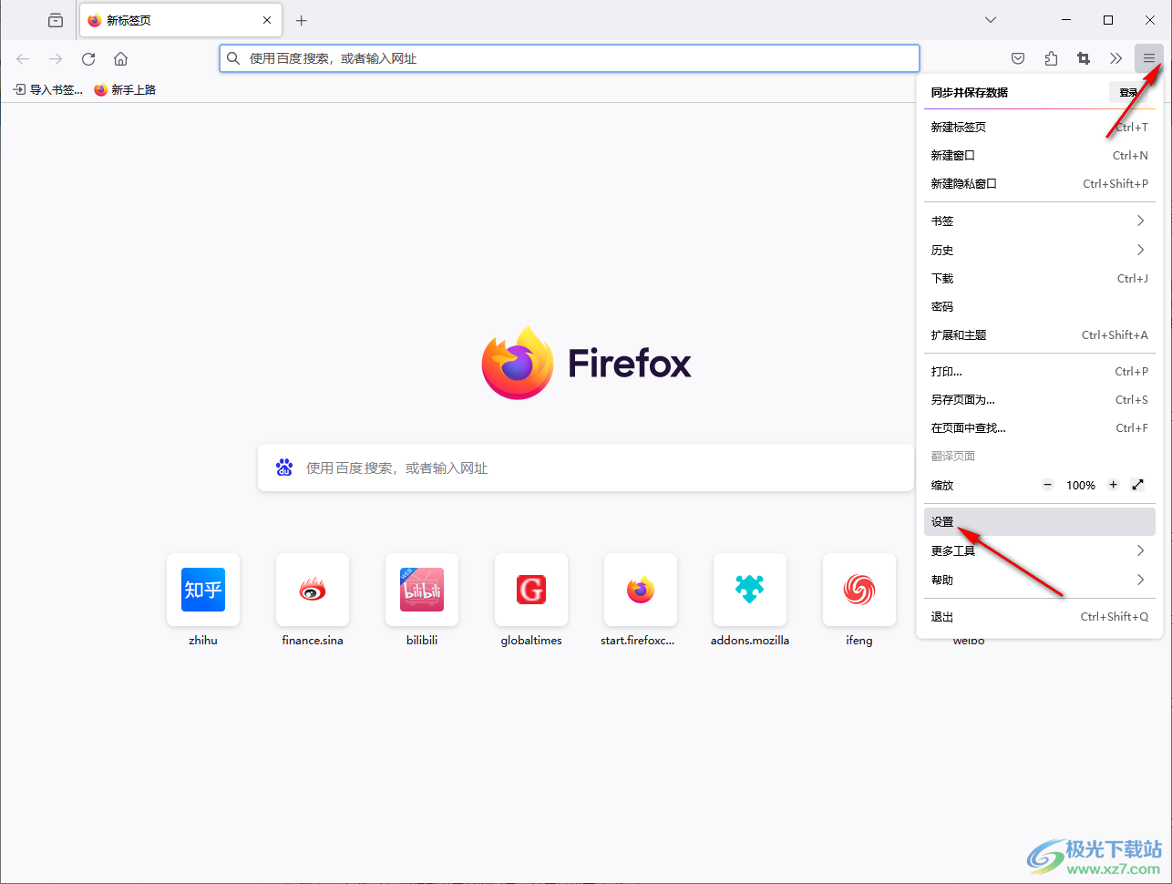Open a new tab with plus button

[302, 20]
